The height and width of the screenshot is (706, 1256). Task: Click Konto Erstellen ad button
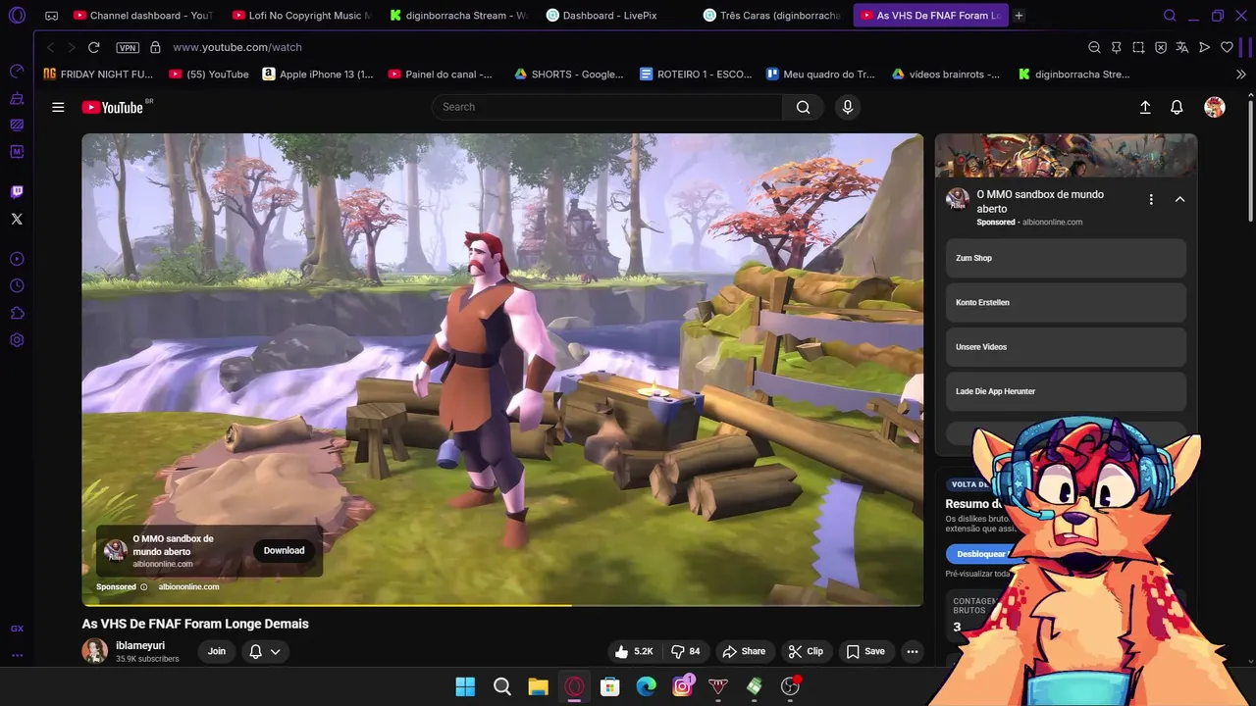pos(1066,302)
